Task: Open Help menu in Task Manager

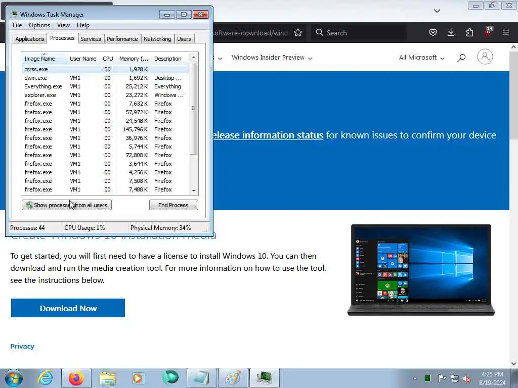Action: coord(83,25)
